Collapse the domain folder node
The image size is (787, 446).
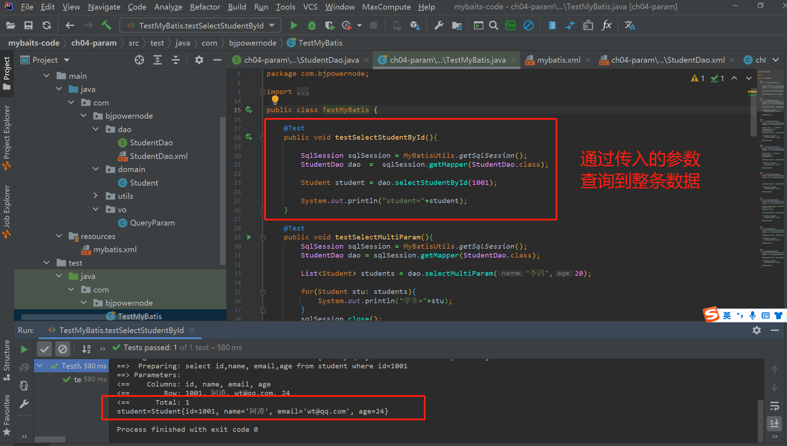(x=96, y=169)
